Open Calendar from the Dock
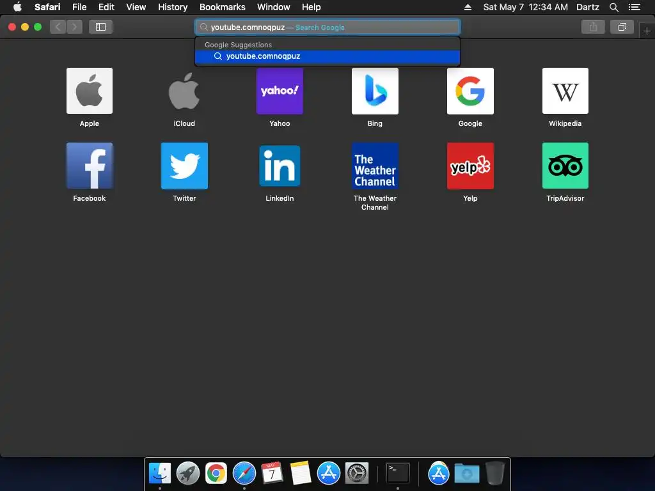The image size is (655, 491). (272, 474)
